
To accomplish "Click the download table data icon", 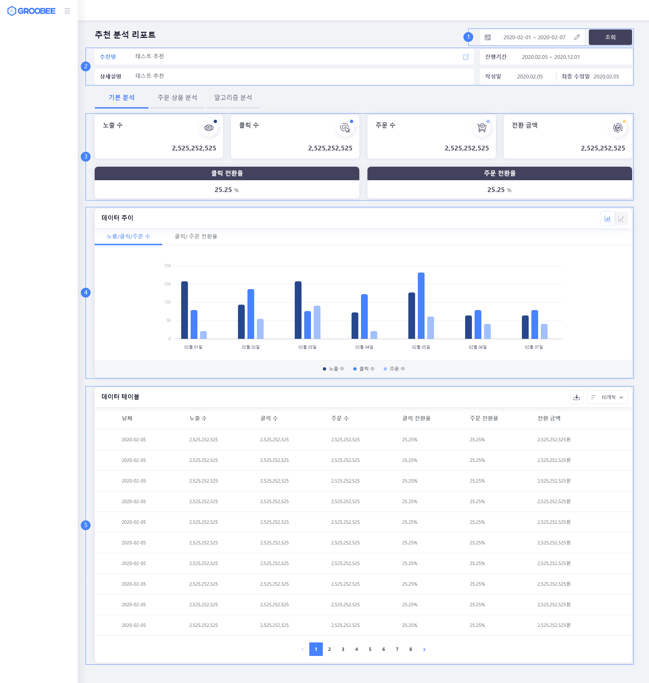I will tap(576, 397).
